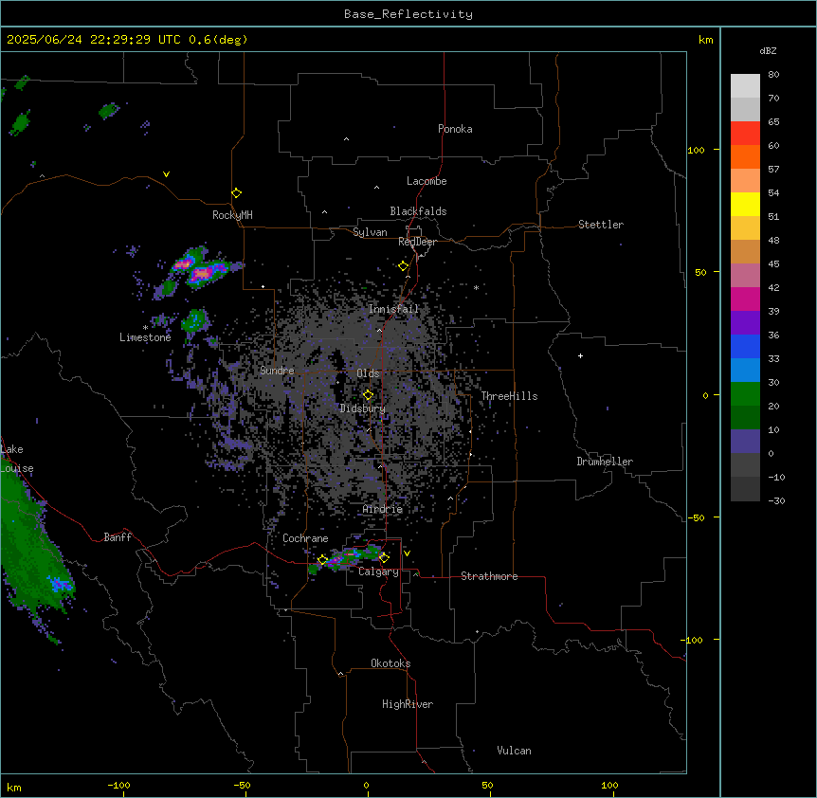Select the Calgary label
817x798 pixels.
pos(378,571)
